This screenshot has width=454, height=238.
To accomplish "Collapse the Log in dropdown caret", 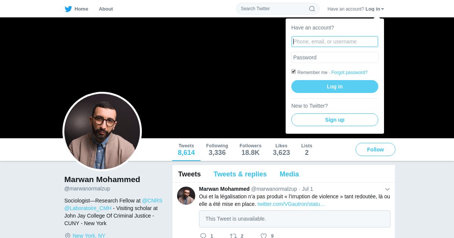I will pyautogui.click(x=382, y=9).
